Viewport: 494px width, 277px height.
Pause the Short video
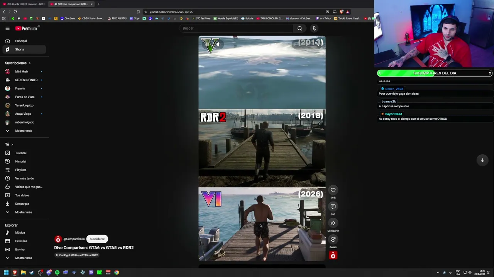tap(207, 44)
